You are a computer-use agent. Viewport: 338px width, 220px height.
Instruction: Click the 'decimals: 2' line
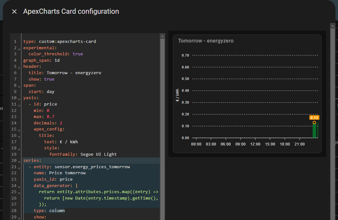point(48,123)
